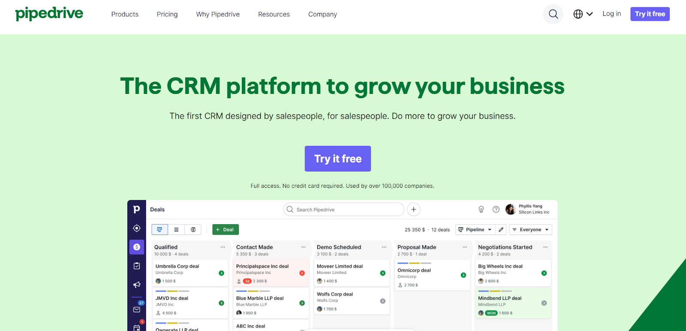Open Phyllis Yang profile avatar
Image resolution: width=686 pixels, height=331 pixels.
511,209
